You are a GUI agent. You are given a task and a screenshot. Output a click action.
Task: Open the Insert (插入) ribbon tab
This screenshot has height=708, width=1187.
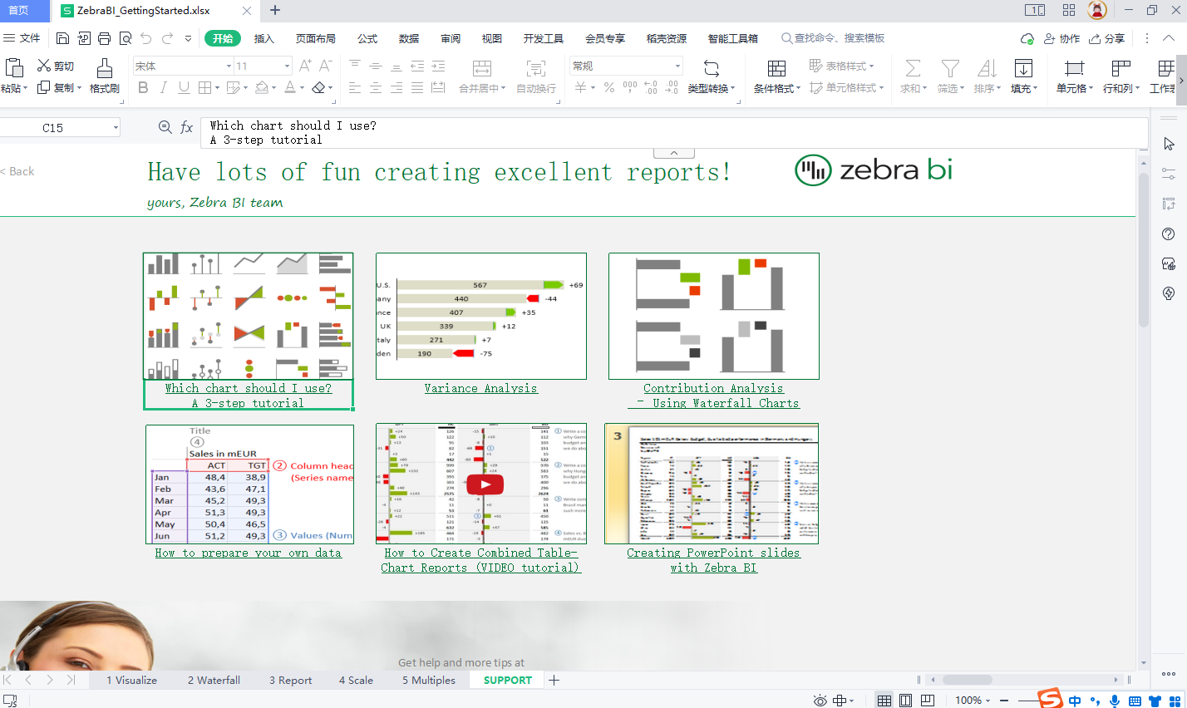pos(264,38)
